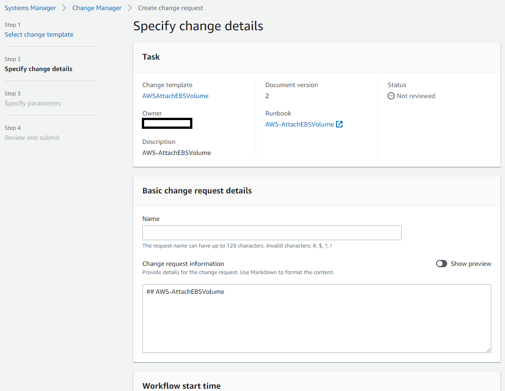This screenshot has width=505, height=391.
Task: Click the Create change request breadcrumb
Action: pos(170,8)
